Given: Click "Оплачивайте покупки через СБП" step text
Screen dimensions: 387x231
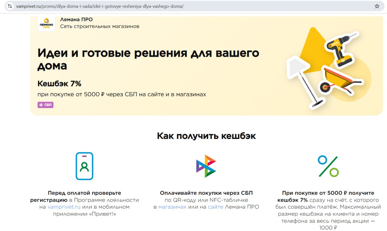Looking at the screenshot, I should pos(206,193).
